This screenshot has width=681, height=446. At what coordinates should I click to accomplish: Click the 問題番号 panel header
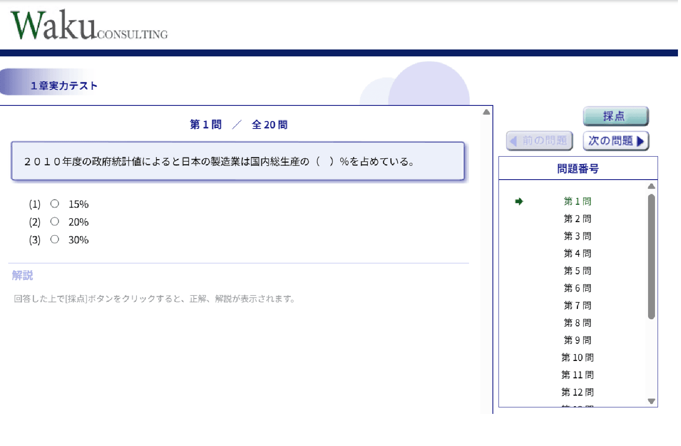point(578,168)
